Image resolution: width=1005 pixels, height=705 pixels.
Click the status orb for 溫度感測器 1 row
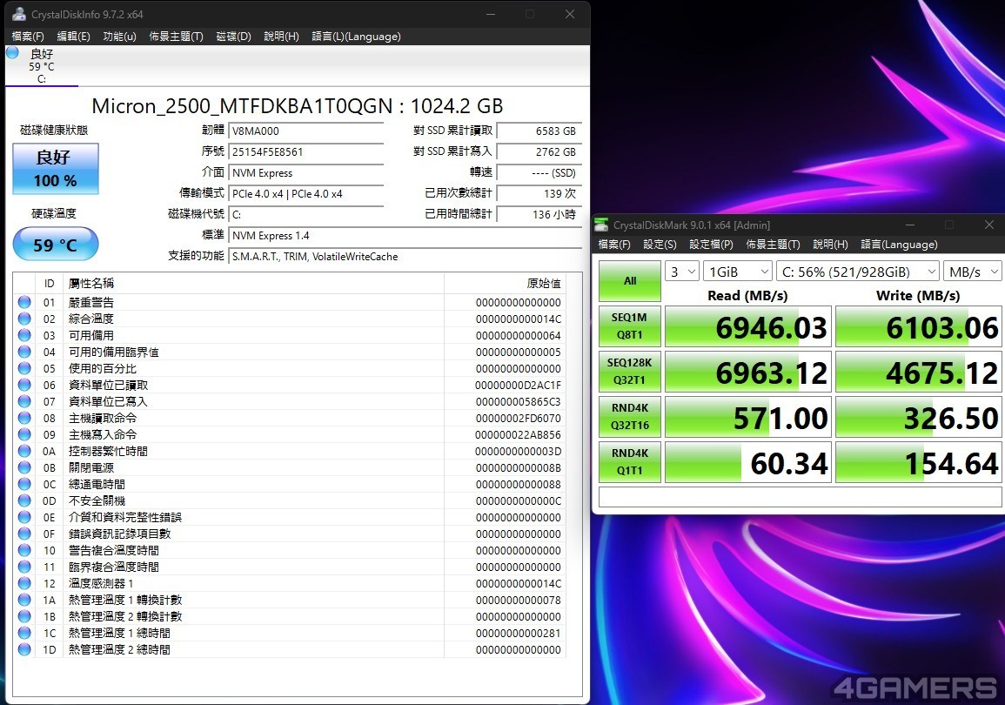(x=24, y=584)
